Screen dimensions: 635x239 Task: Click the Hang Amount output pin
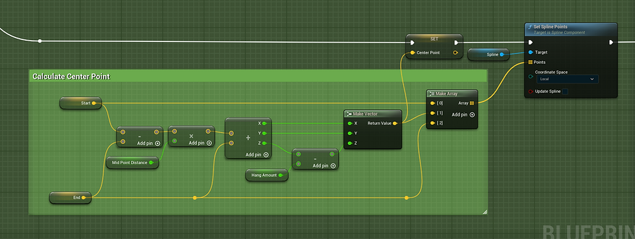[281, 175]
